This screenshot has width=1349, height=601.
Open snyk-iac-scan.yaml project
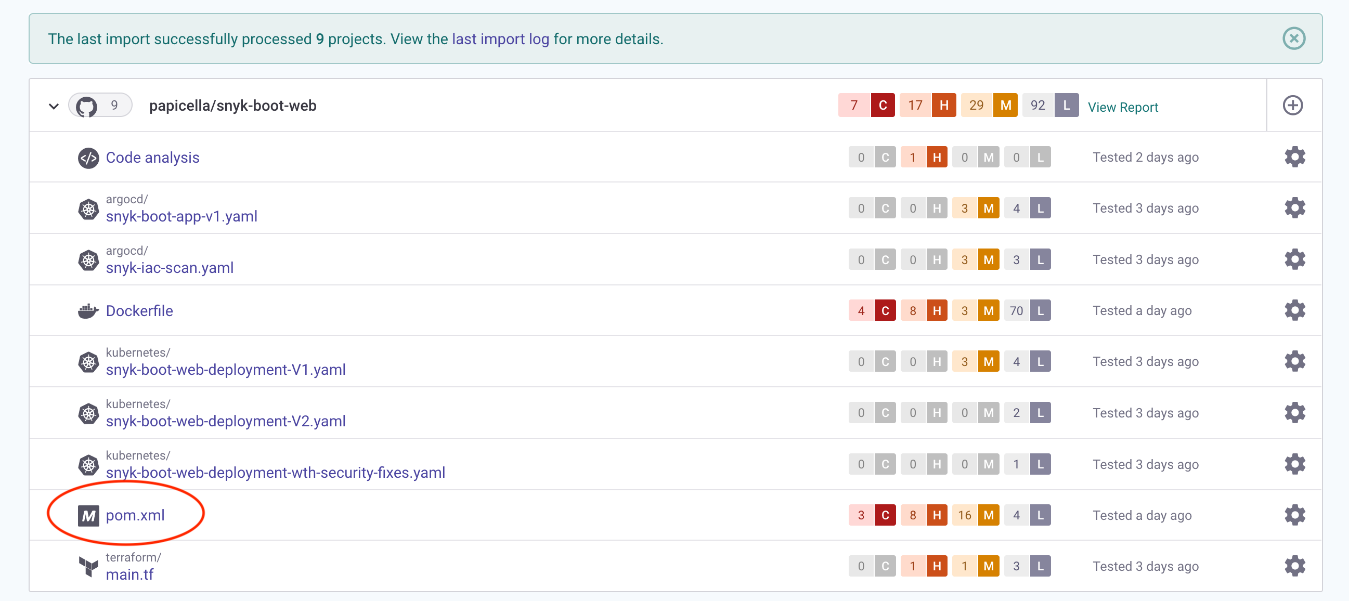click(x=169, y=268)
